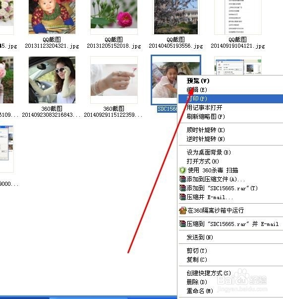This screenshot has height=299, width=283.
Task: Click file name QQ截图 20131123204321.jpg
Action: [x=52, y=43]
